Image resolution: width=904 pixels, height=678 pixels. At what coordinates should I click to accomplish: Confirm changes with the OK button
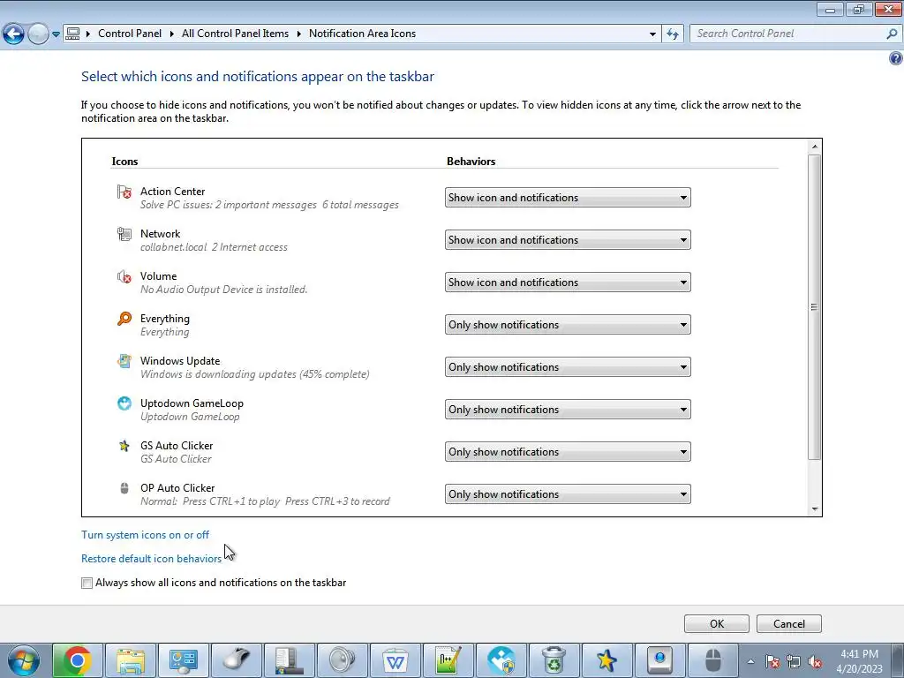coord(717,624)
